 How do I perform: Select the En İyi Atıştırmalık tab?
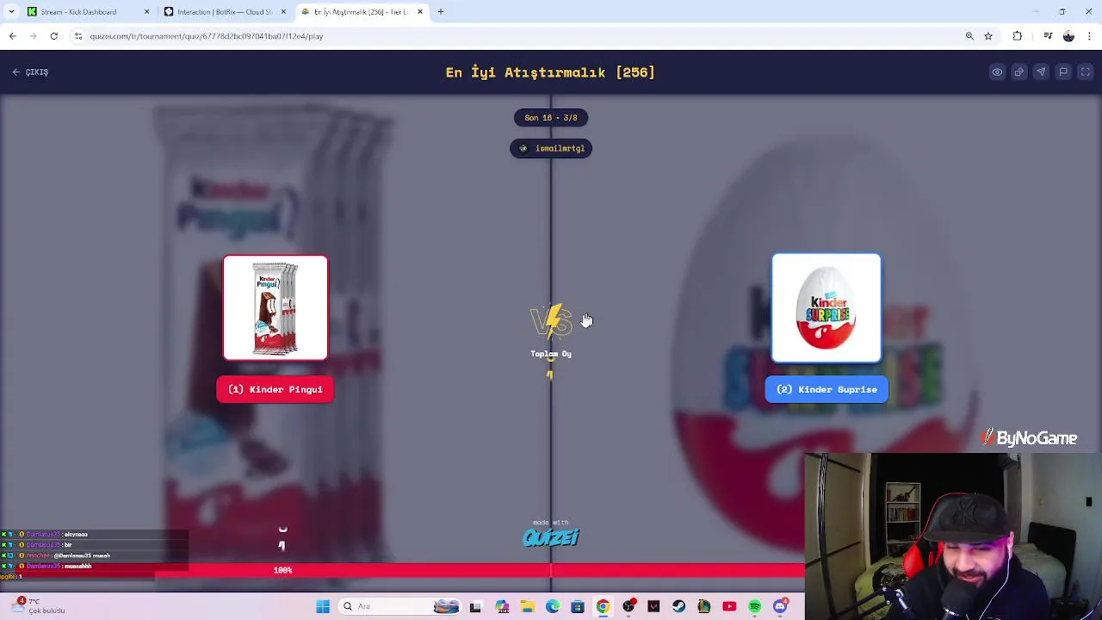click(x=360, y=12)
